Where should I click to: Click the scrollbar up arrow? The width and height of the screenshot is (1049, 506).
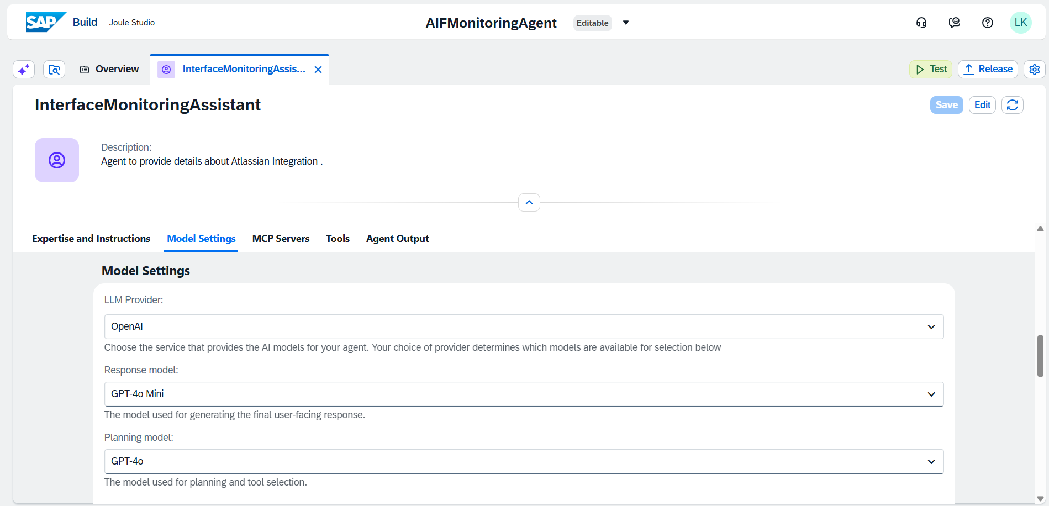(x=1040, y=229)
